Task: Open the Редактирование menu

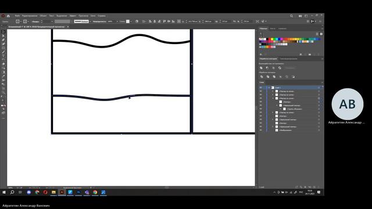Action: click(x=30, y=16)
